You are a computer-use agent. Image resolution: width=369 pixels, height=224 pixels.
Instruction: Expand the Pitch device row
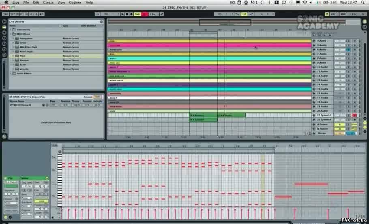(13, 56)
